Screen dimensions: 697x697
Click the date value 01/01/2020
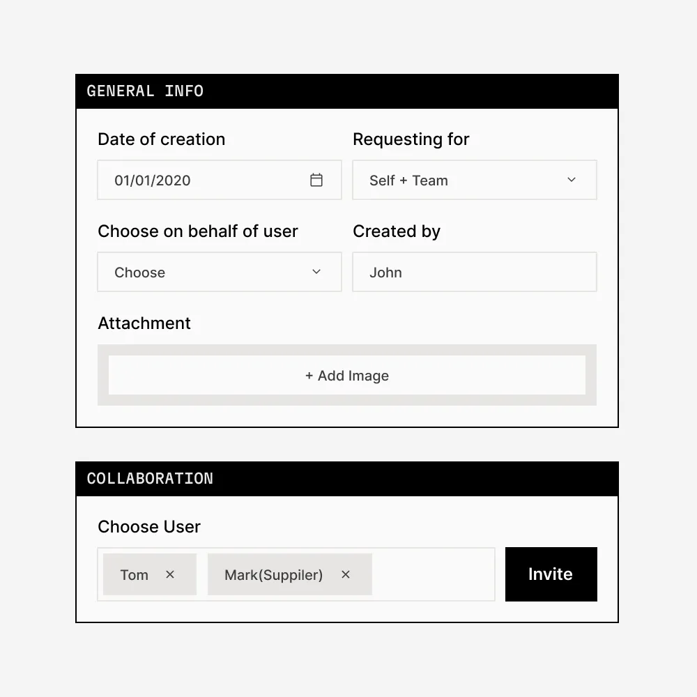point(152,180)
